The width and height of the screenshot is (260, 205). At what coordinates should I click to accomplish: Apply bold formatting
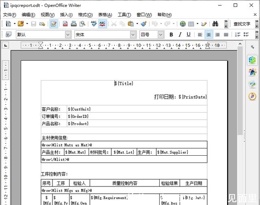[x=171, y=34]
